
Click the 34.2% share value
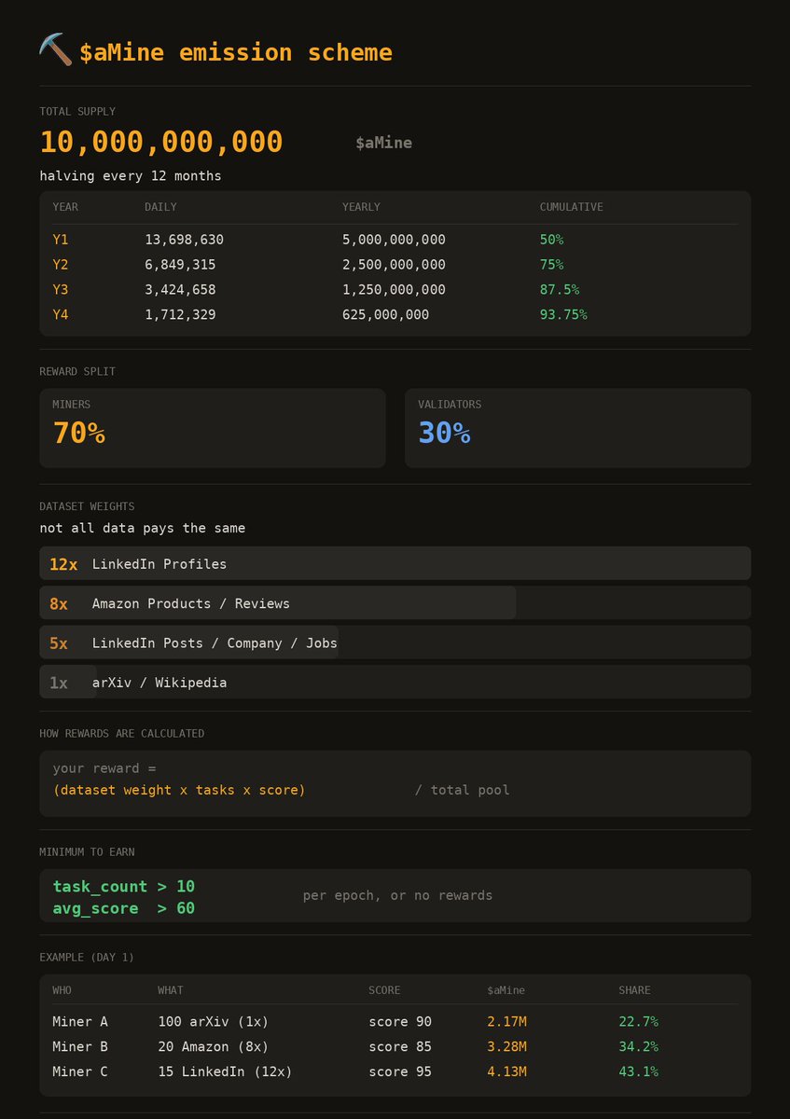pos(638,1046)
